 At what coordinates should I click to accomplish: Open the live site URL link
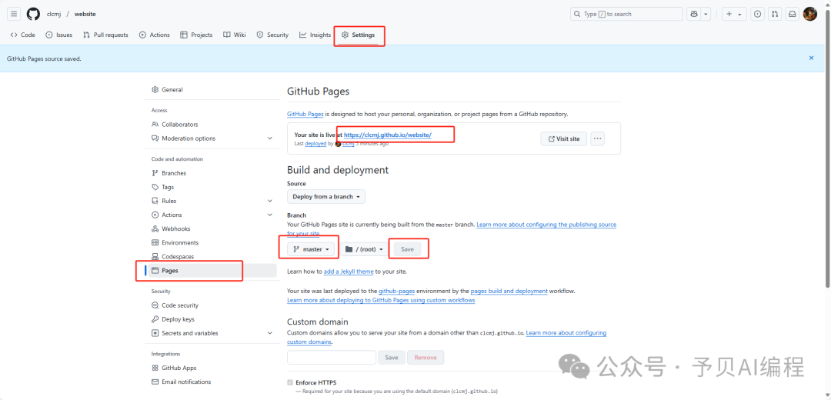coord(388,135)
